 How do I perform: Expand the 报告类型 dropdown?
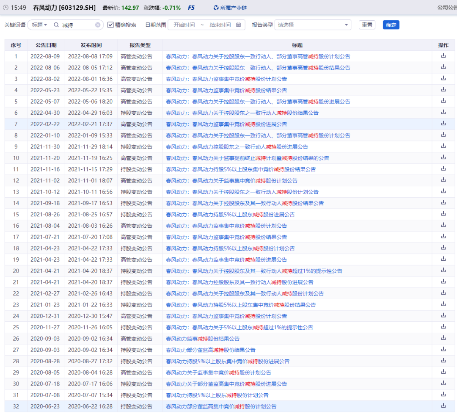coord(313,25)
